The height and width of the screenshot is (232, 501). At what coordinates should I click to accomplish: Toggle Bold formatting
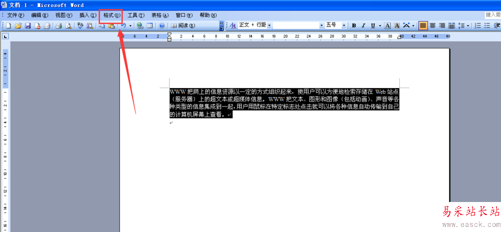coord(354,25)
